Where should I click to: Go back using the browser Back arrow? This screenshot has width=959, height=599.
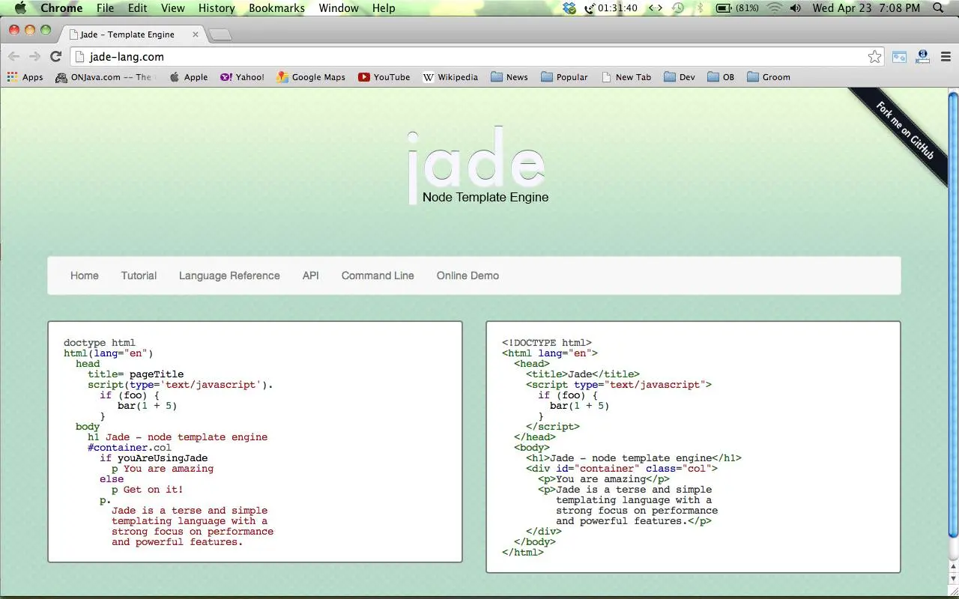tap(13, 56)
